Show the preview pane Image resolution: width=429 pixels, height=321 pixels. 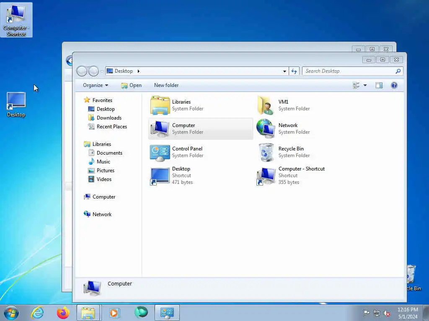pos(379,85)
